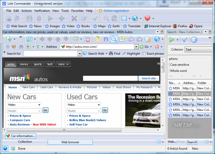The width and height of the screenshot is (215, 154).
Task: Click the browser forward arrow icon
Action: coord(50,39)
